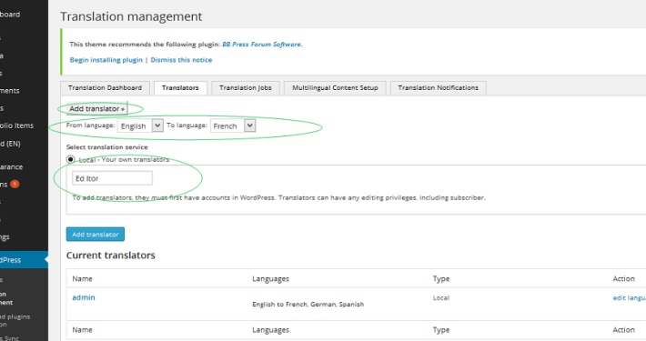646x341 pixels.
Task: Click the 'Current translators' heading
Action: [x=110, y=256]
